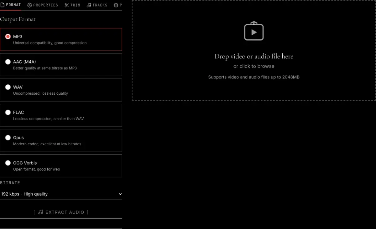
Task: Click the Extract Audio button
Action: tap(61, 212)
